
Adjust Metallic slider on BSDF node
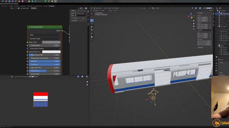(45, 61)
